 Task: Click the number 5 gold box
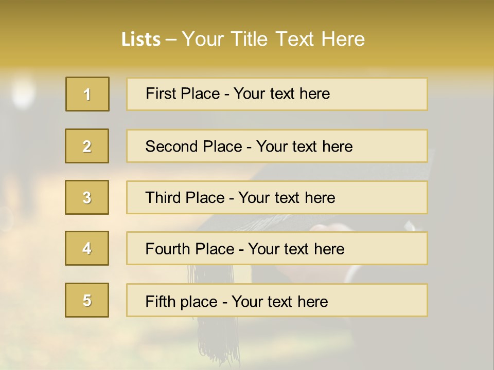(x=87, y=300)
